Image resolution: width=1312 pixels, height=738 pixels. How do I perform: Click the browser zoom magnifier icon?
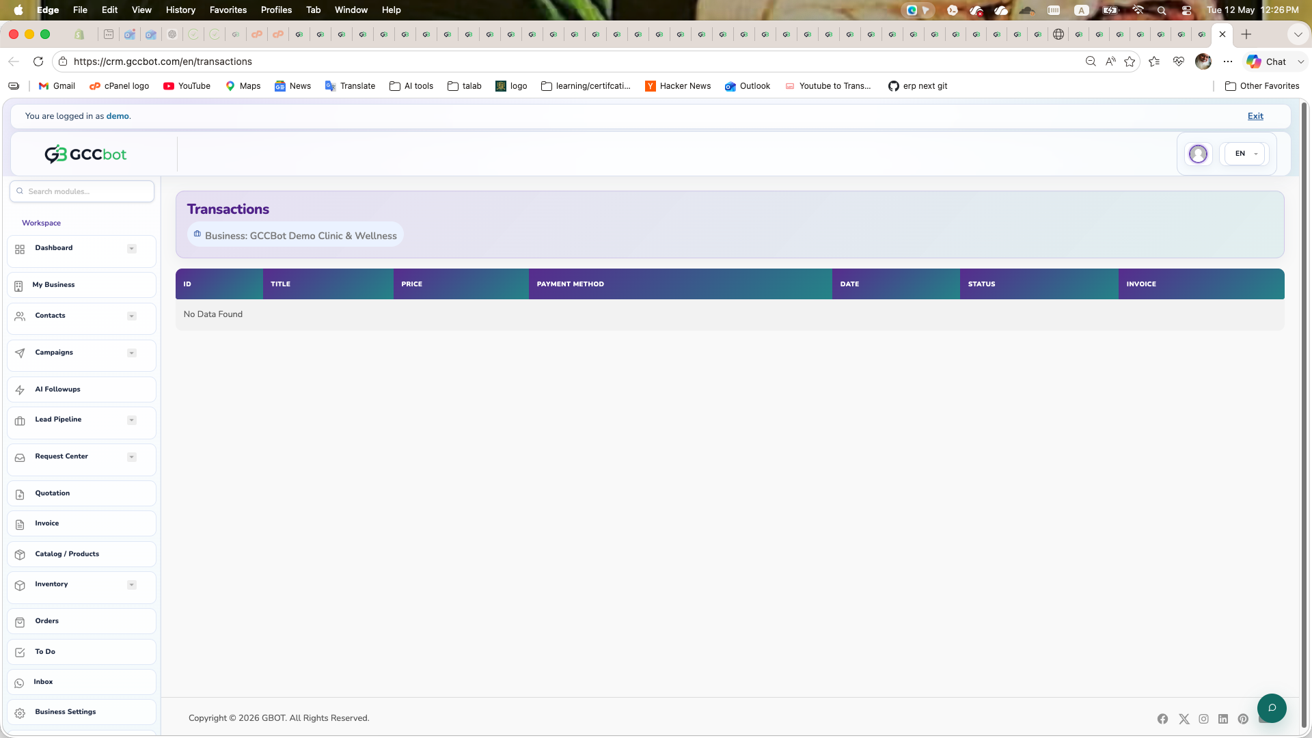[1091, 61]
